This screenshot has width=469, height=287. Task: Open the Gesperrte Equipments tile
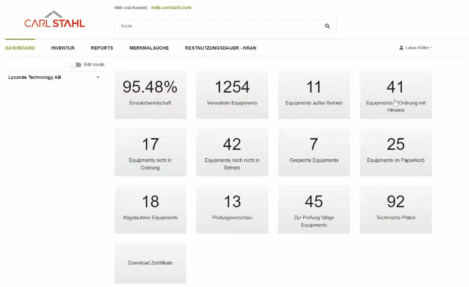pyautogui.click(x=314, y=152)
